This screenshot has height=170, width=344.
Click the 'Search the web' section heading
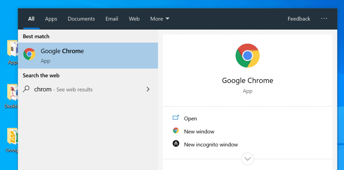(x=41, y=75)
